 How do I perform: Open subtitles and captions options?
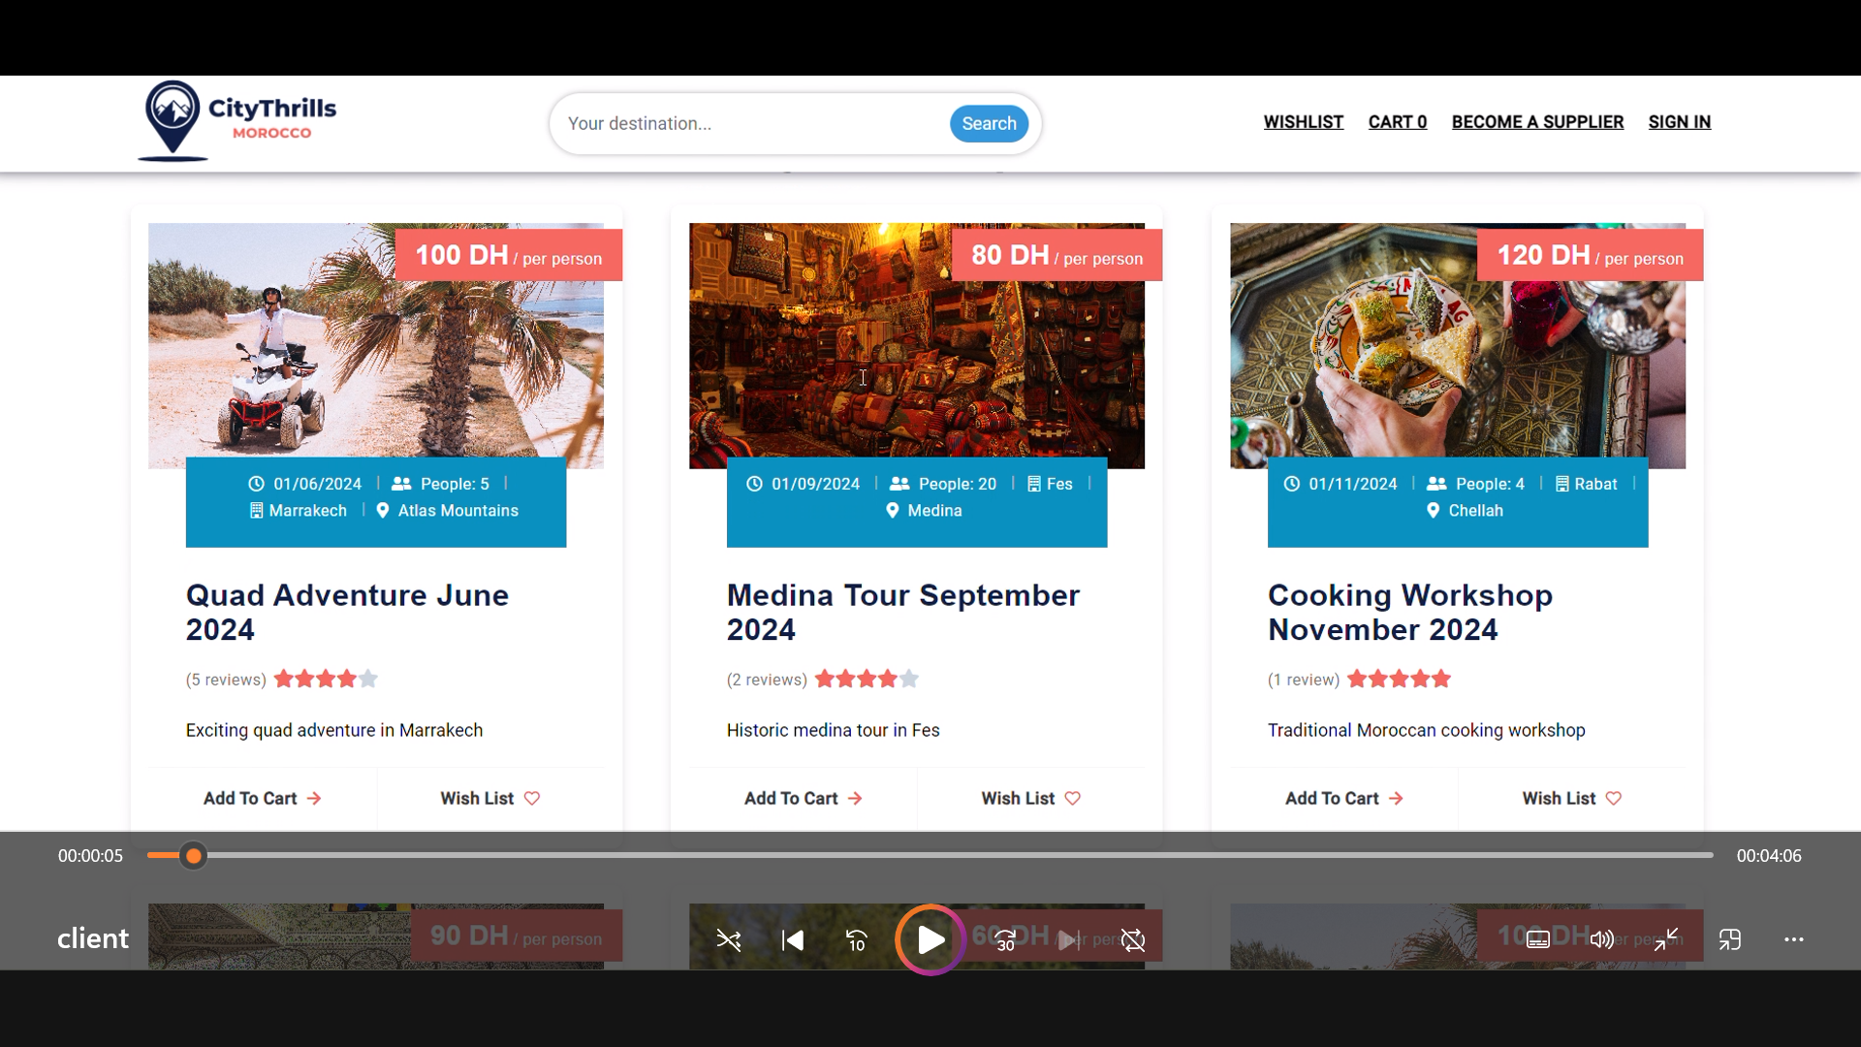pos(1538,939)
